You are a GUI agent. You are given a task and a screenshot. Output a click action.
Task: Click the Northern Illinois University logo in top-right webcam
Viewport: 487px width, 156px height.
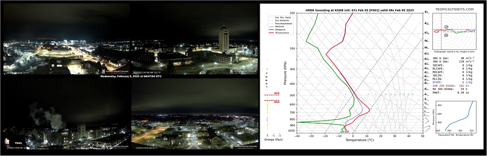[x=243, y=71]
